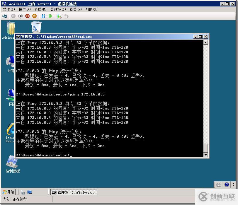238x205 pixels.
Task: Close the cmd.exe window
Action: (205, 37)
